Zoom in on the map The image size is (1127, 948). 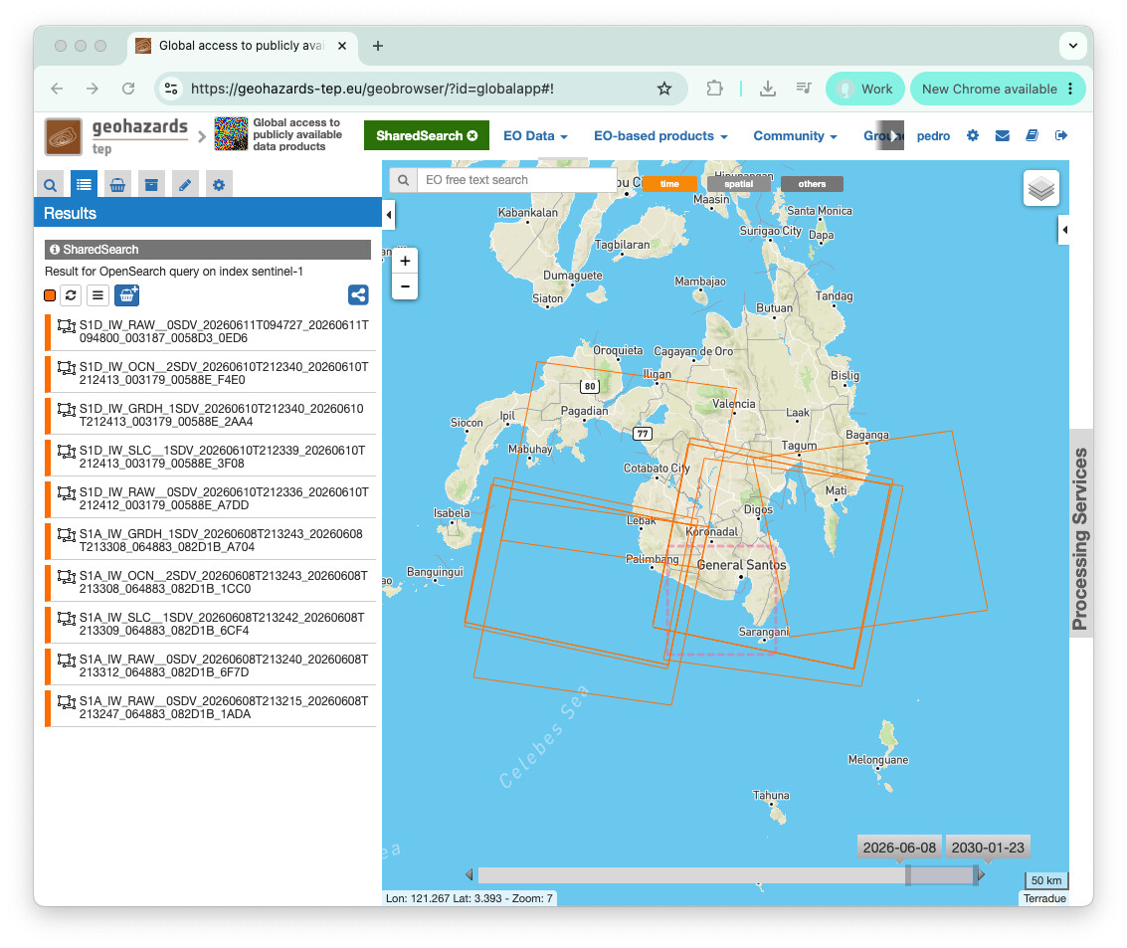coord(405,261)
